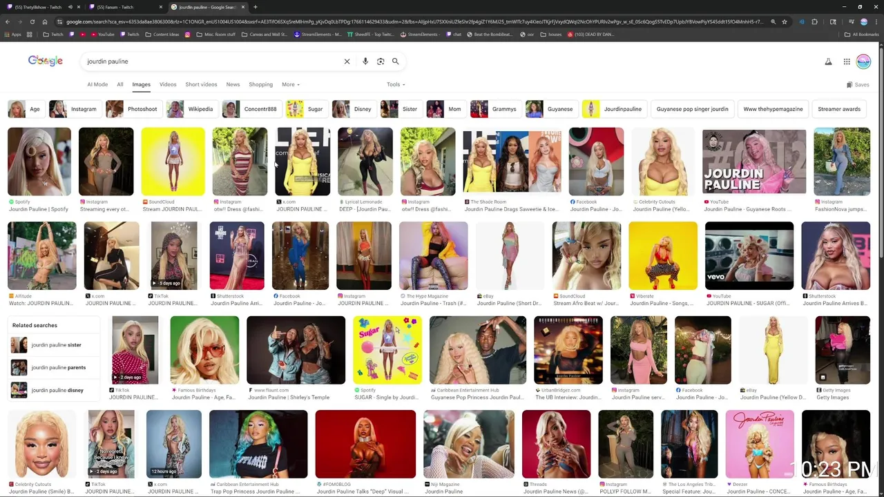
Task: Open the Content ideas bookmark folder
Action: point(162,35)
